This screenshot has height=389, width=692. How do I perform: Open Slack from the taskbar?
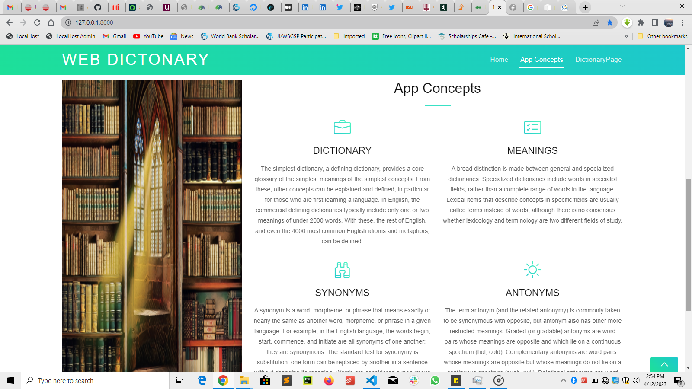414,380
